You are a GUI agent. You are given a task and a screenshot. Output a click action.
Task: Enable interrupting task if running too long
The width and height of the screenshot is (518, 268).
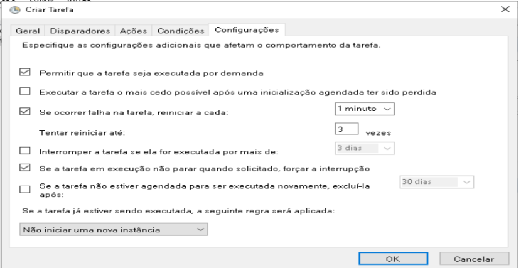pyautogui.click(x=25, y=151)
